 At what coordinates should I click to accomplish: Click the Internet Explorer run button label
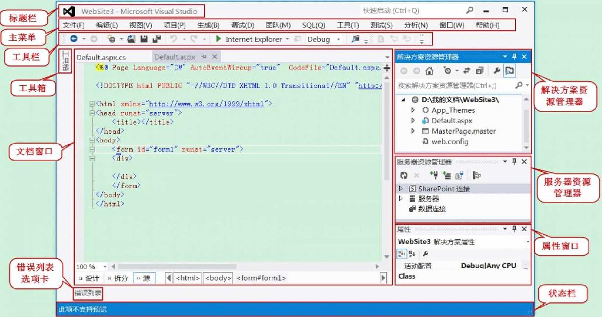coord(254,39)
